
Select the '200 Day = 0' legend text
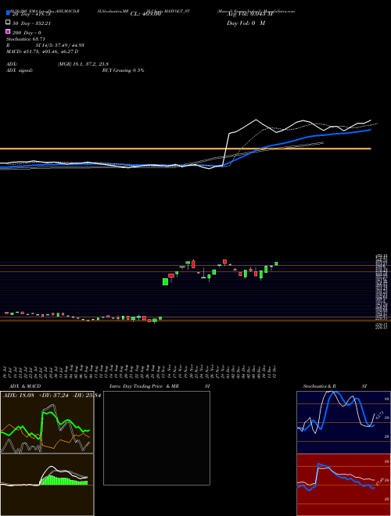click(x=27, y=33)
